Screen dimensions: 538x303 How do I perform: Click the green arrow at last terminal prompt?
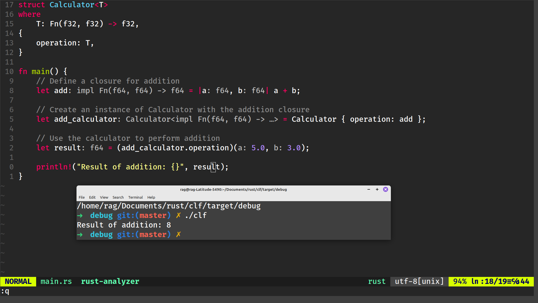click(80, 235)
